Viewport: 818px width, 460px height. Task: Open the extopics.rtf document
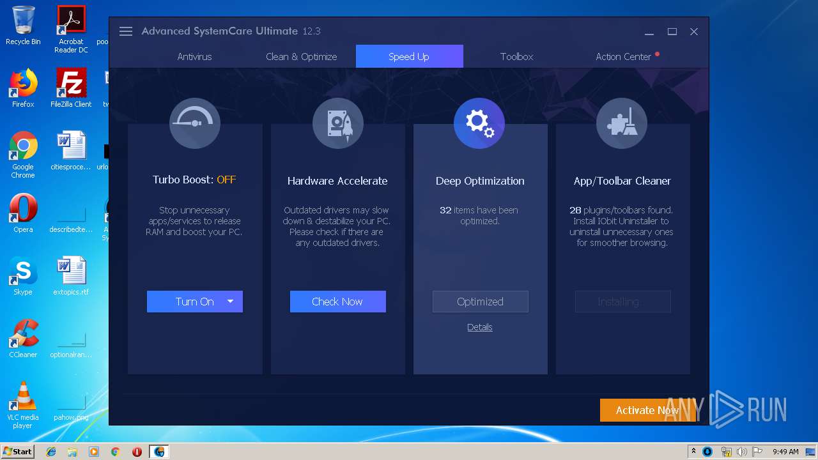[x=71, y=276]
